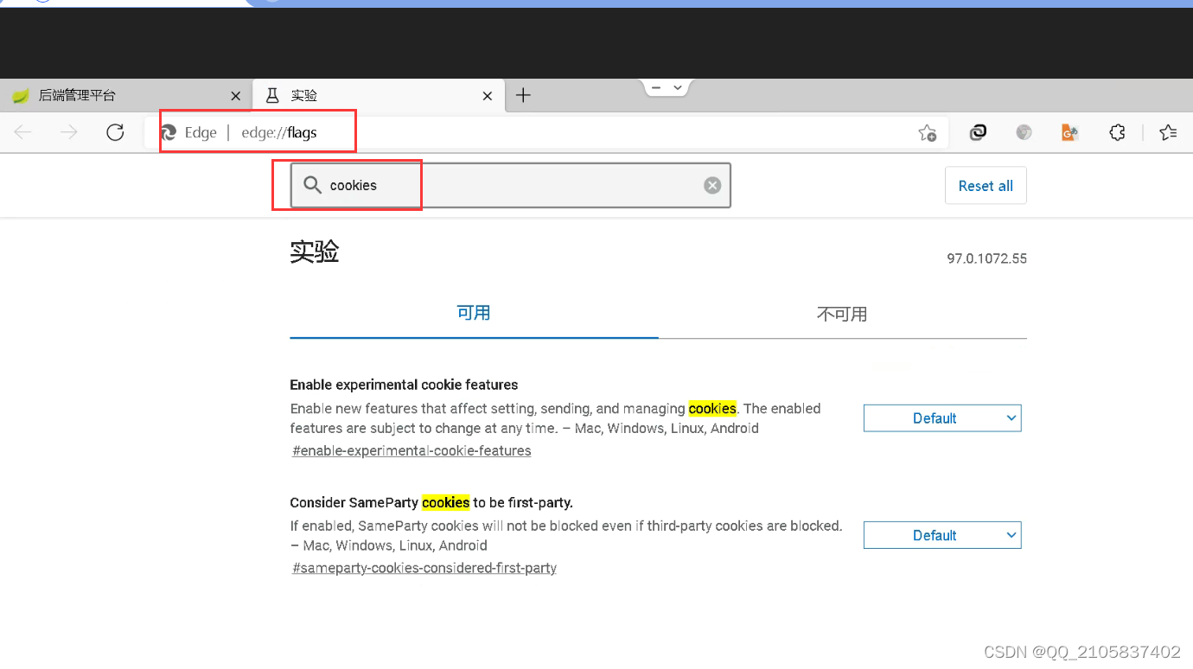Open #enable-experimental-cookie-features link
1193x669 pixels.
[x=411, y=450]
